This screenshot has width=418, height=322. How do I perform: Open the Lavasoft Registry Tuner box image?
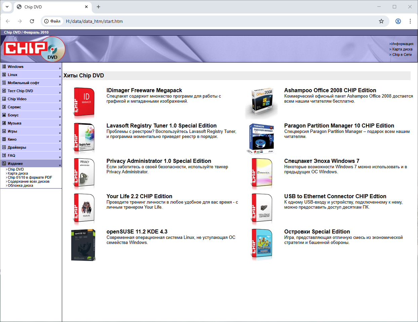(x=84, y=138)
